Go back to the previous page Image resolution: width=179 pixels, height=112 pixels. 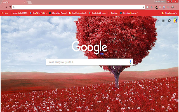pos(2,7)
